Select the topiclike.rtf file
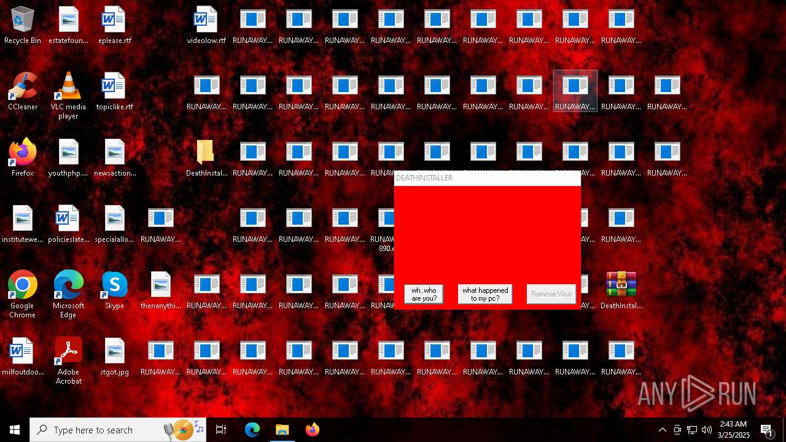This screenshot has width=786, height=442. 114,92
